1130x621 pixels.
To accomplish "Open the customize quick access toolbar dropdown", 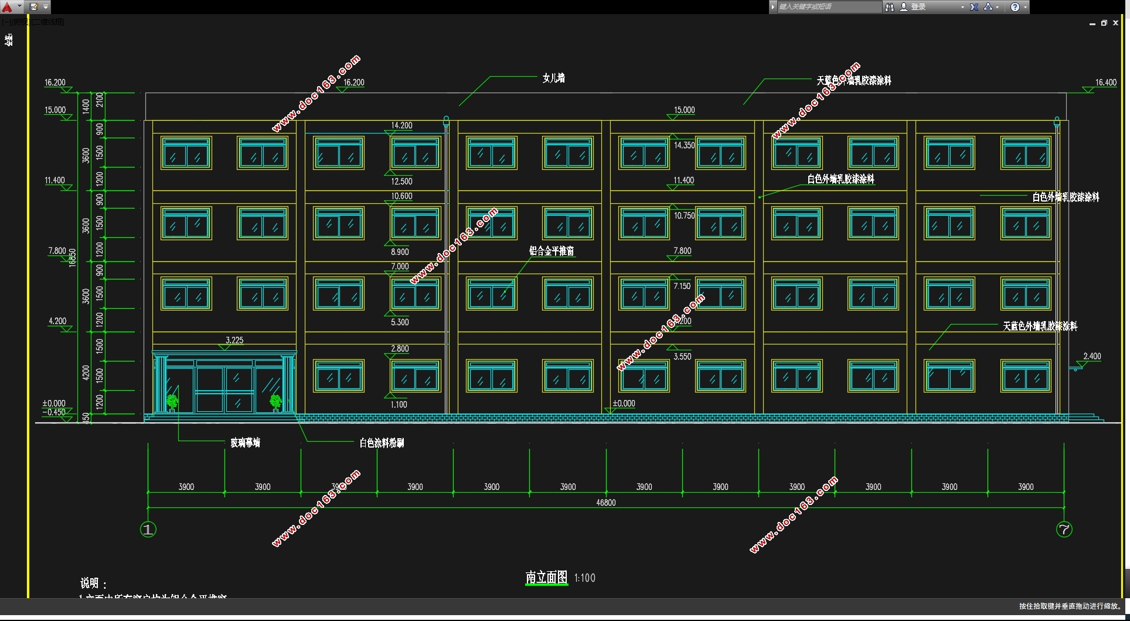I will point(46,7).
